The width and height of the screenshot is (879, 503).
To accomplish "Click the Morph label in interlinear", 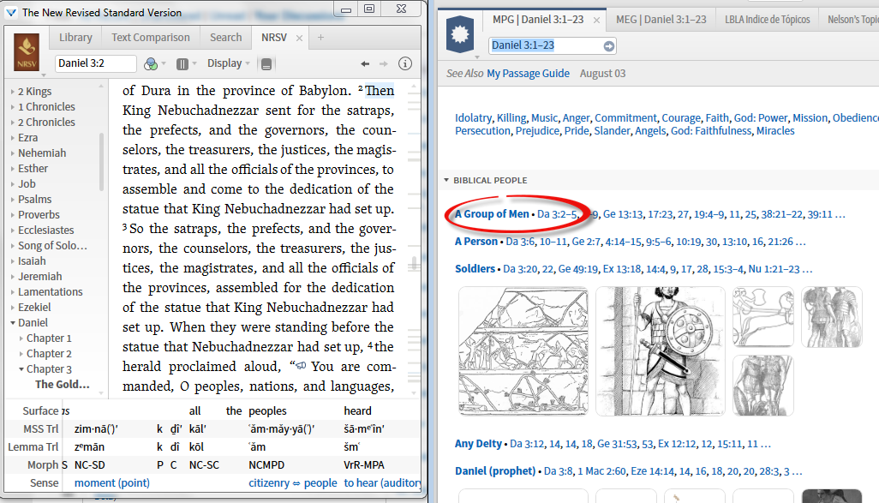I will 43,465.
